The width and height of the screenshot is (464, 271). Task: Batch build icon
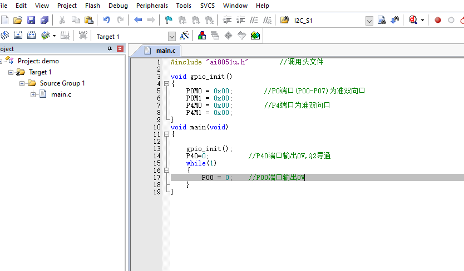coord(45,36)
